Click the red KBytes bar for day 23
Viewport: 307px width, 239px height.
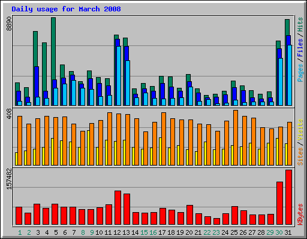(x=216, y=222)
